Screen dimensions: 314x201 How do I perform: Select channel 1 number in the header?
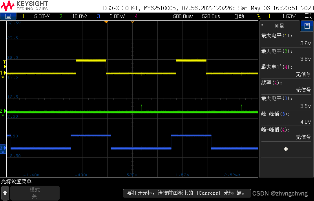(23, 16)
